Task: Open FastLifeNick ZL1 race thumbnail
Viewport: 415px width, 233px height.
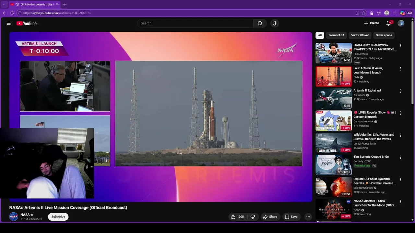Action: tap(334, 53)
